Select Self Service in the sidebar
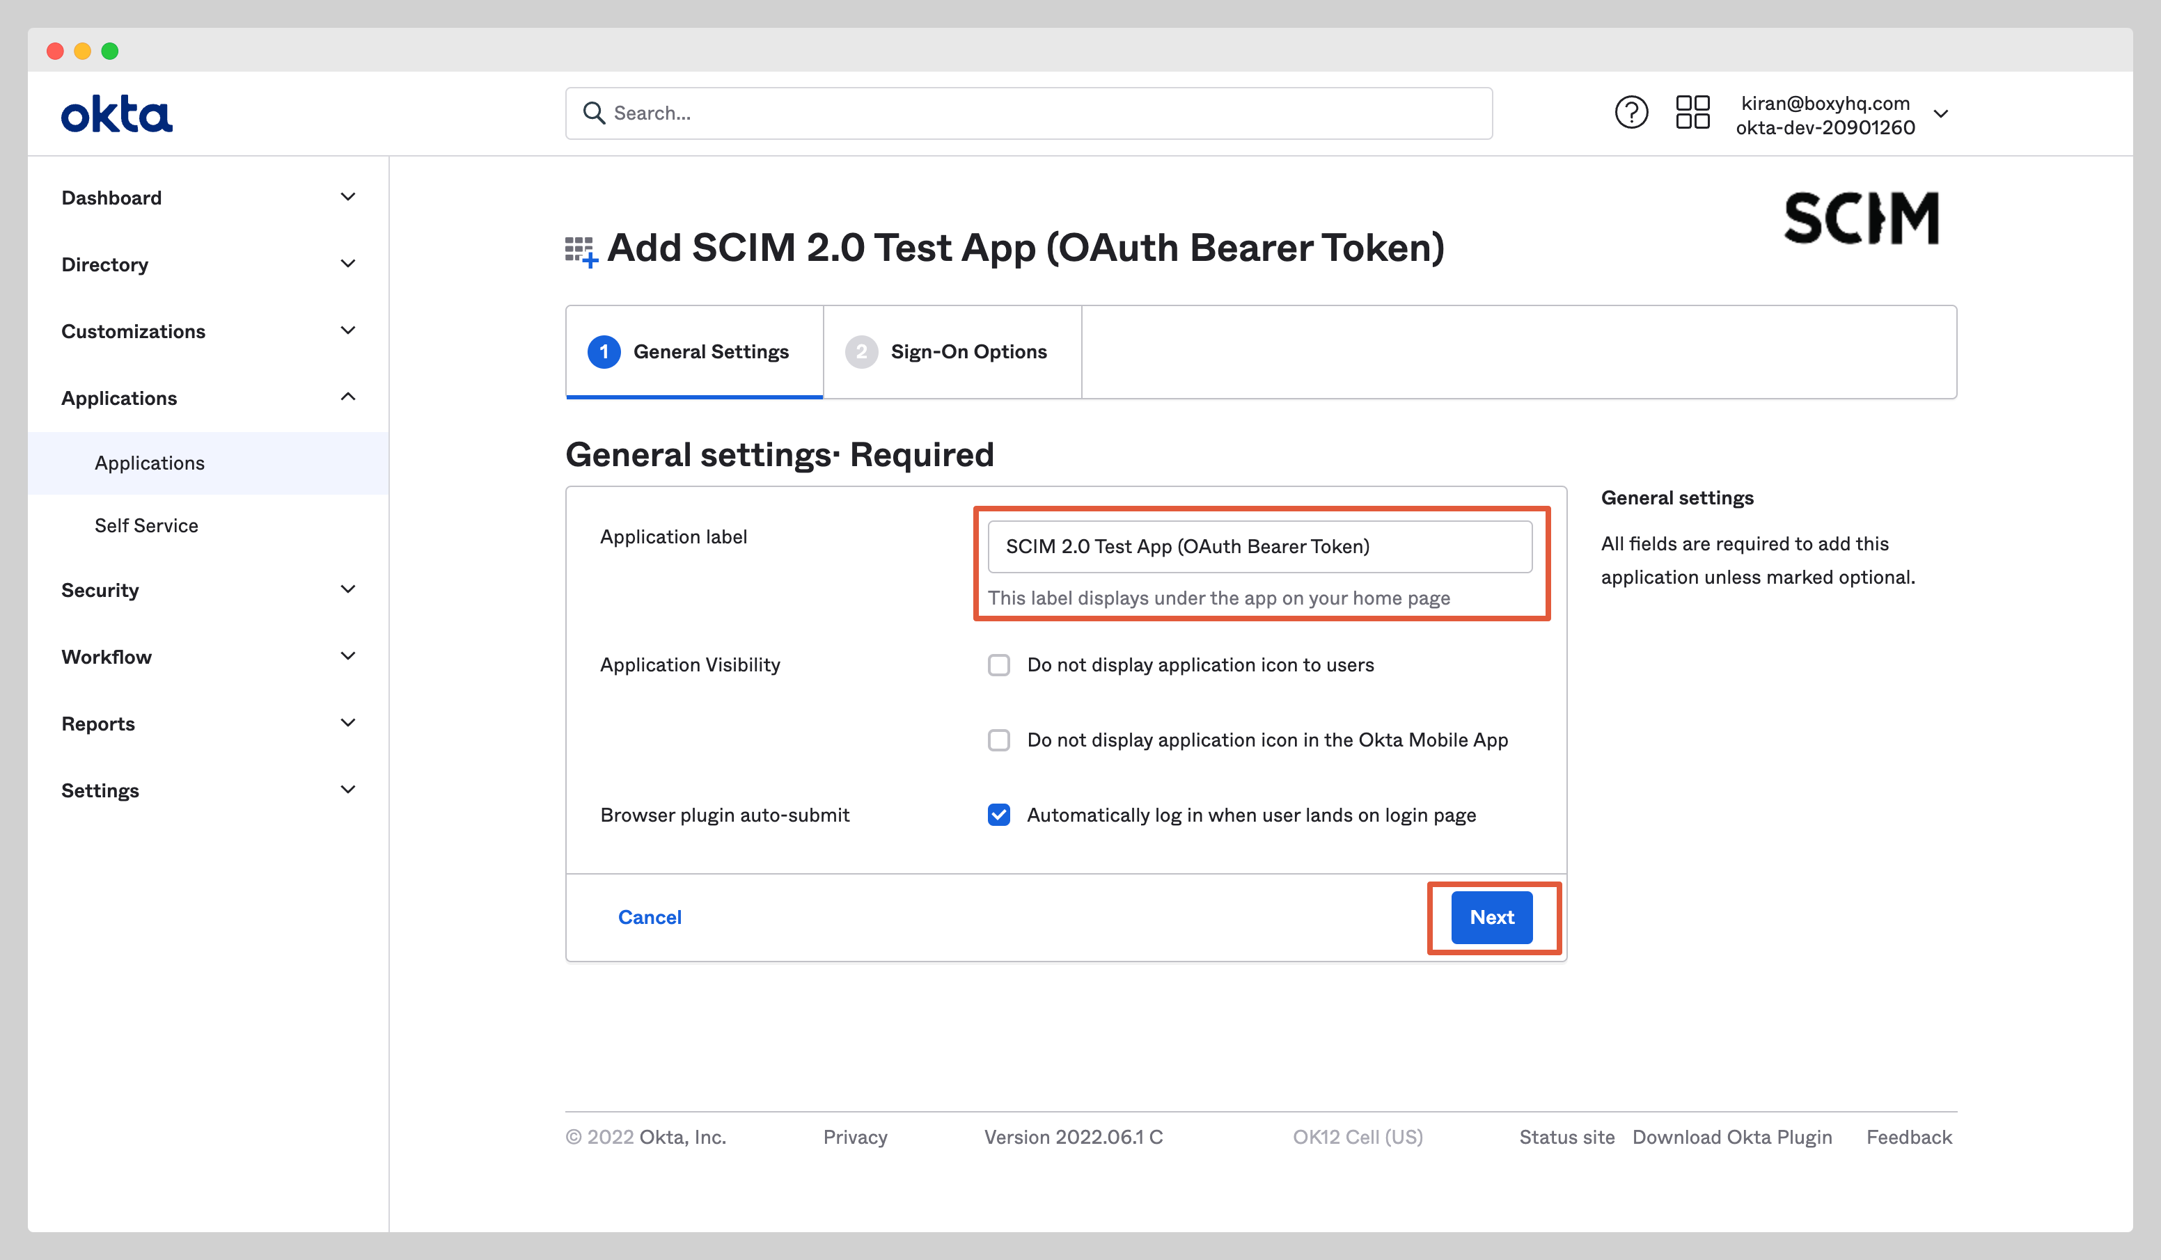The width and height of the screenshot is (2161, 1260). click(x=146, y=525)
